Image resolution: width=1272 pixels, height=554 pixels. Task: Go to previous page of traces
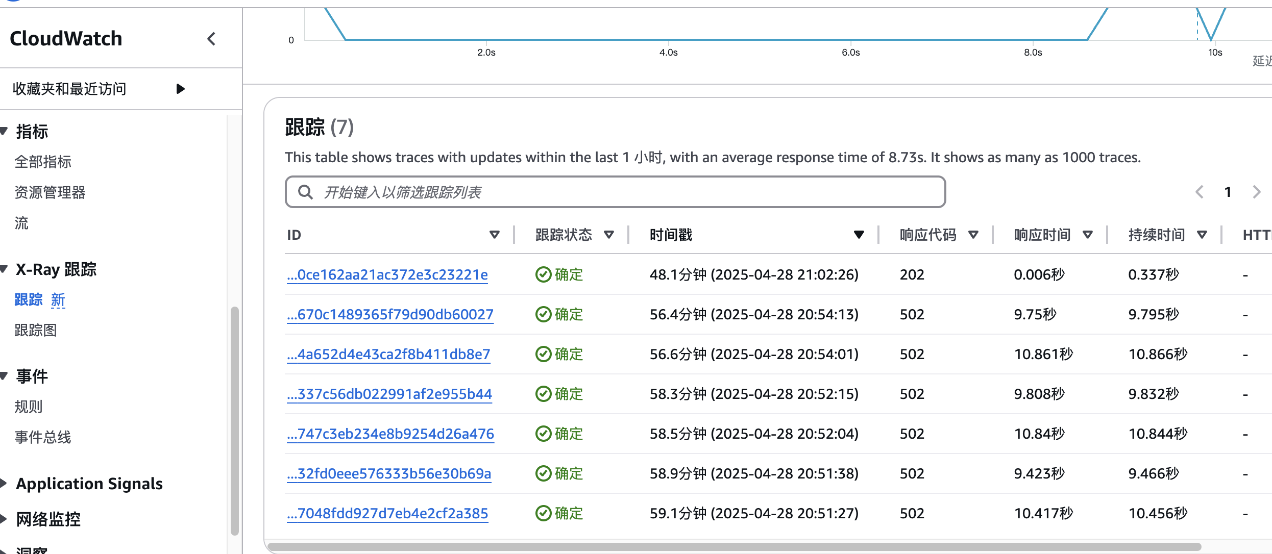(1200, 192)
